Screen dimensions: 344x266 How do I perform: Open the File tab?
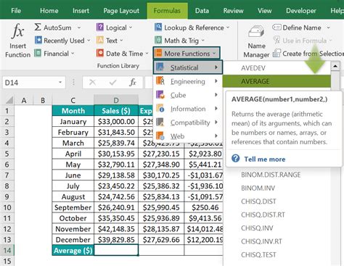[x=16, y=11]
